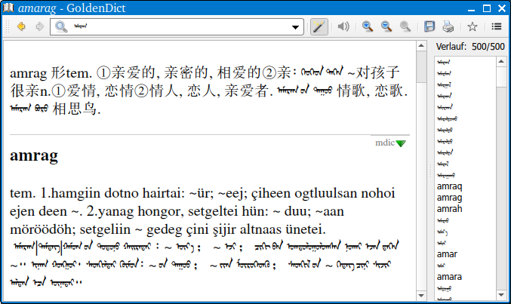Pronounce the word with speaker icon
511x304 pixels.
click(343, 26)
